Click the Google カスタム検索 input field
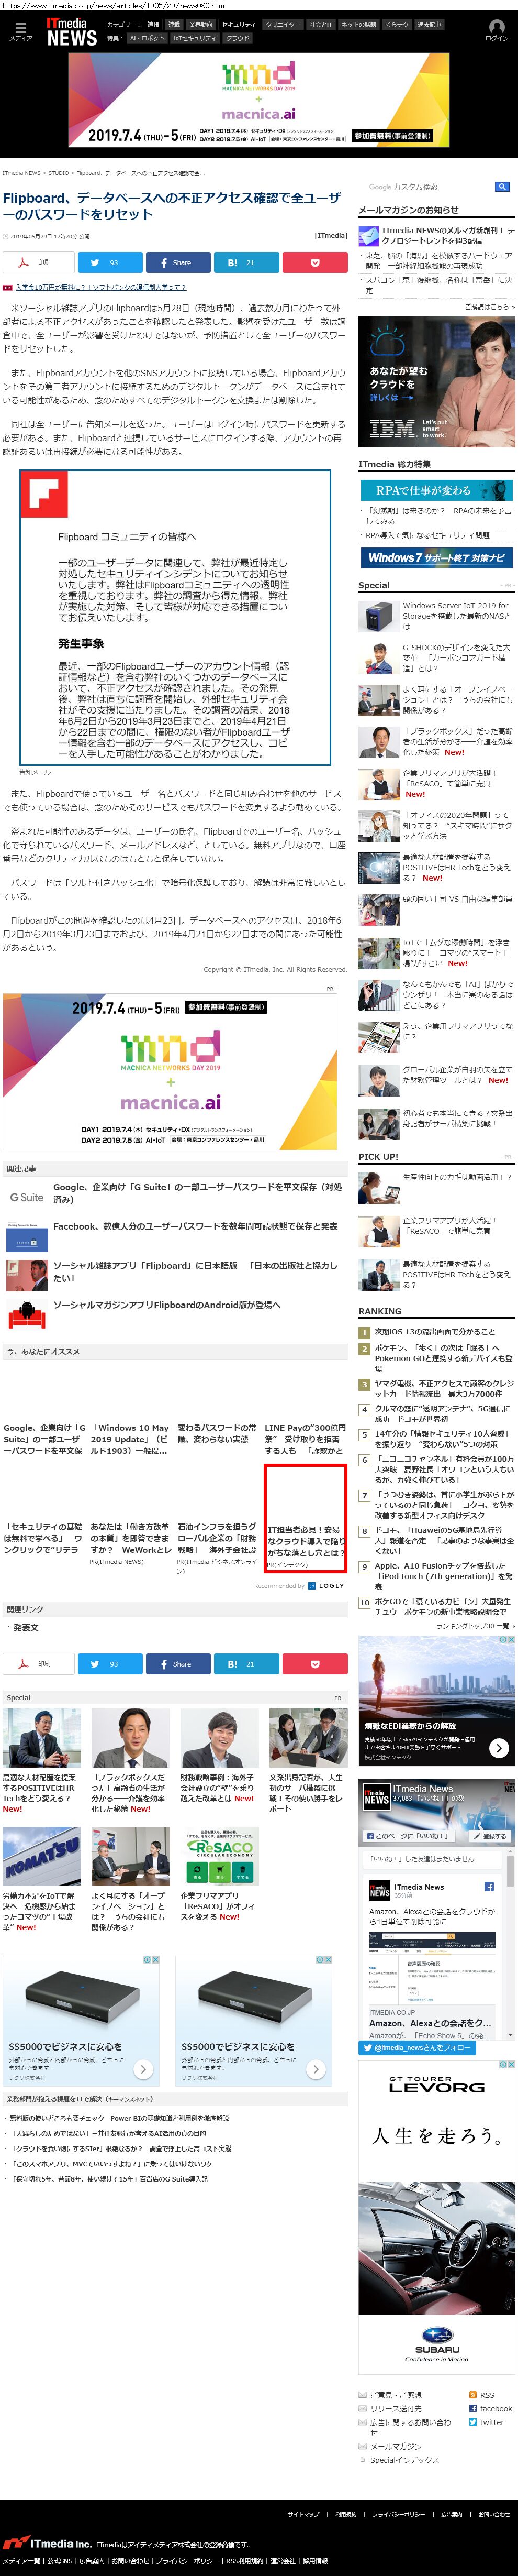518x2576 pixels. coord(428,187)
